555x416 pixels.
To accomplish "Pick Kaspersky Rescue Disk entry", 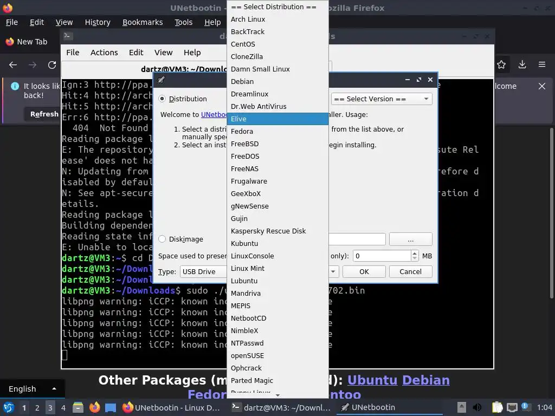I will point(277,231).
